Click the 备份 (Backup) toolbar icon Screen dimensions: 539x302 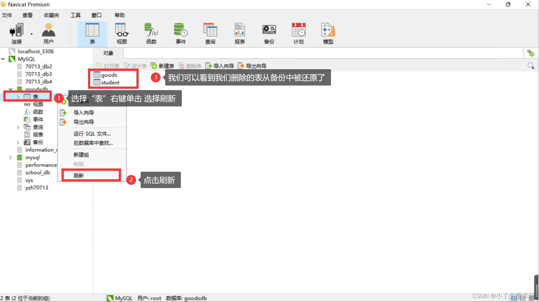[269, 34]
